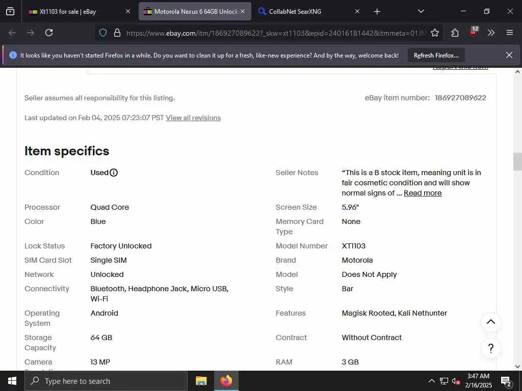This screenshot has width=522, height=391.
Task: Switch to CollabNet SearXNG tab
Action: coord(308,11)
